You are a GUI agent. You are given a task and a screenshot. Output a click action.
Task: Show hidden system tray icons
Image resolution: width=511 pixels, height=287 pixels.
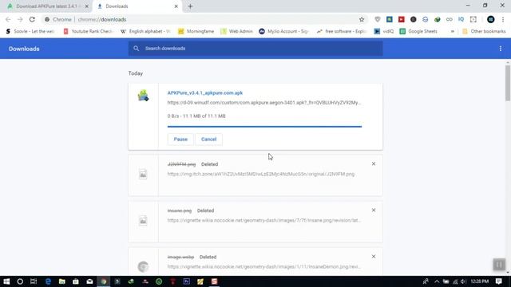pyautogui.click(x=437, y=281)
